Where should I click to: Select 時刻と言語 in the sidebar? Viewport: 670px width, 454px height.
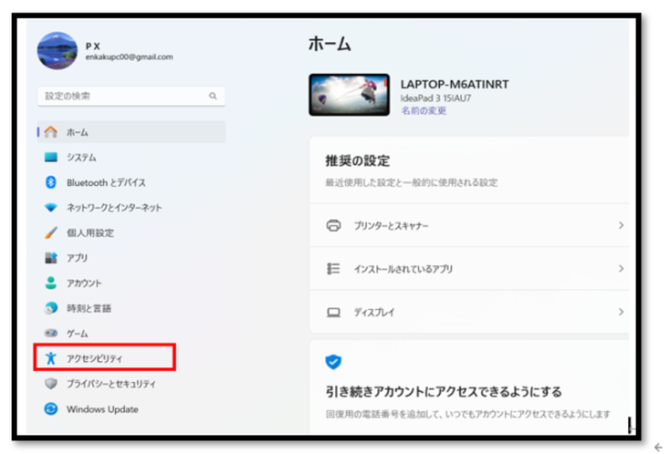click(131, 308)
